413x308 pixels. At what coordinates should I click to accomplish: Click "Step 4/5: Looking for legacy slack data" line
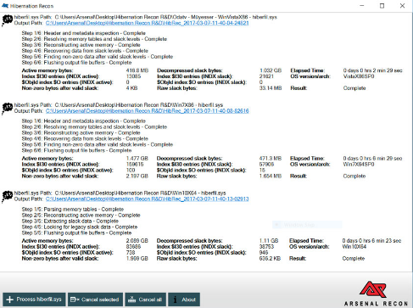point(80,227)
